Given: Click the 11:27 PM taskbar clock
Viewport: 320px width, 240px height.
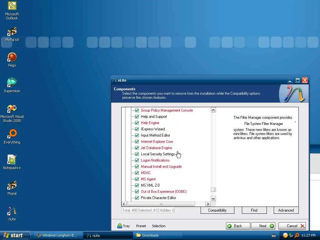Looking at the screenshot, I should 308,235.
